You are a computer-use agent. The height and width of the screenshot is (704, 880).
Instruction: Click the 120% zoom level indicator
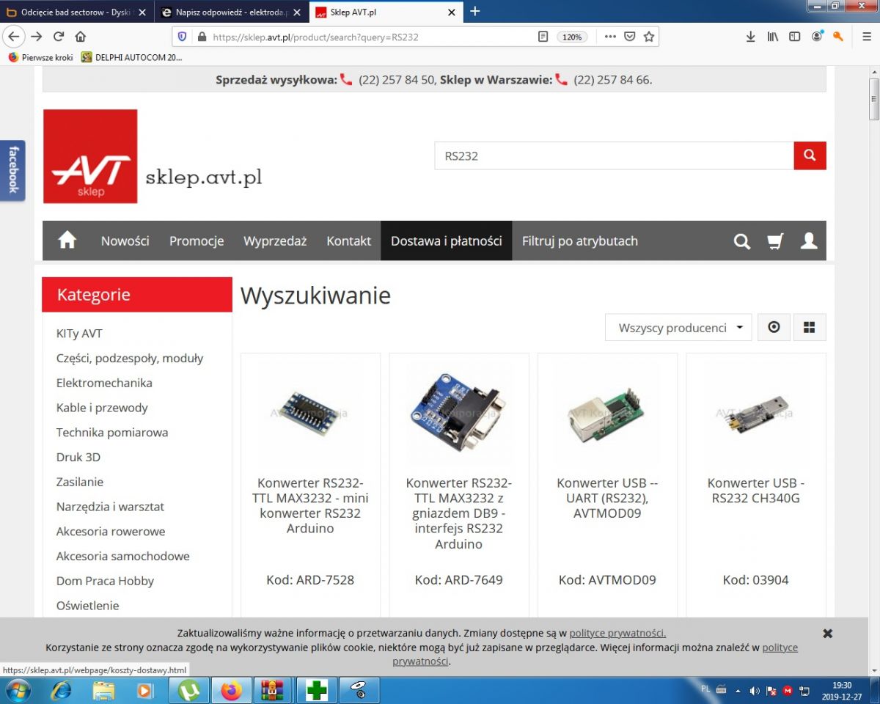click(572, 37)
